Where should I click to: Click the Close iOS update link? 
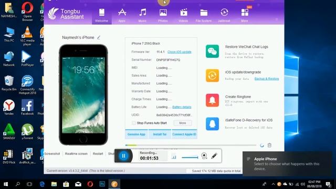point(180,52)
